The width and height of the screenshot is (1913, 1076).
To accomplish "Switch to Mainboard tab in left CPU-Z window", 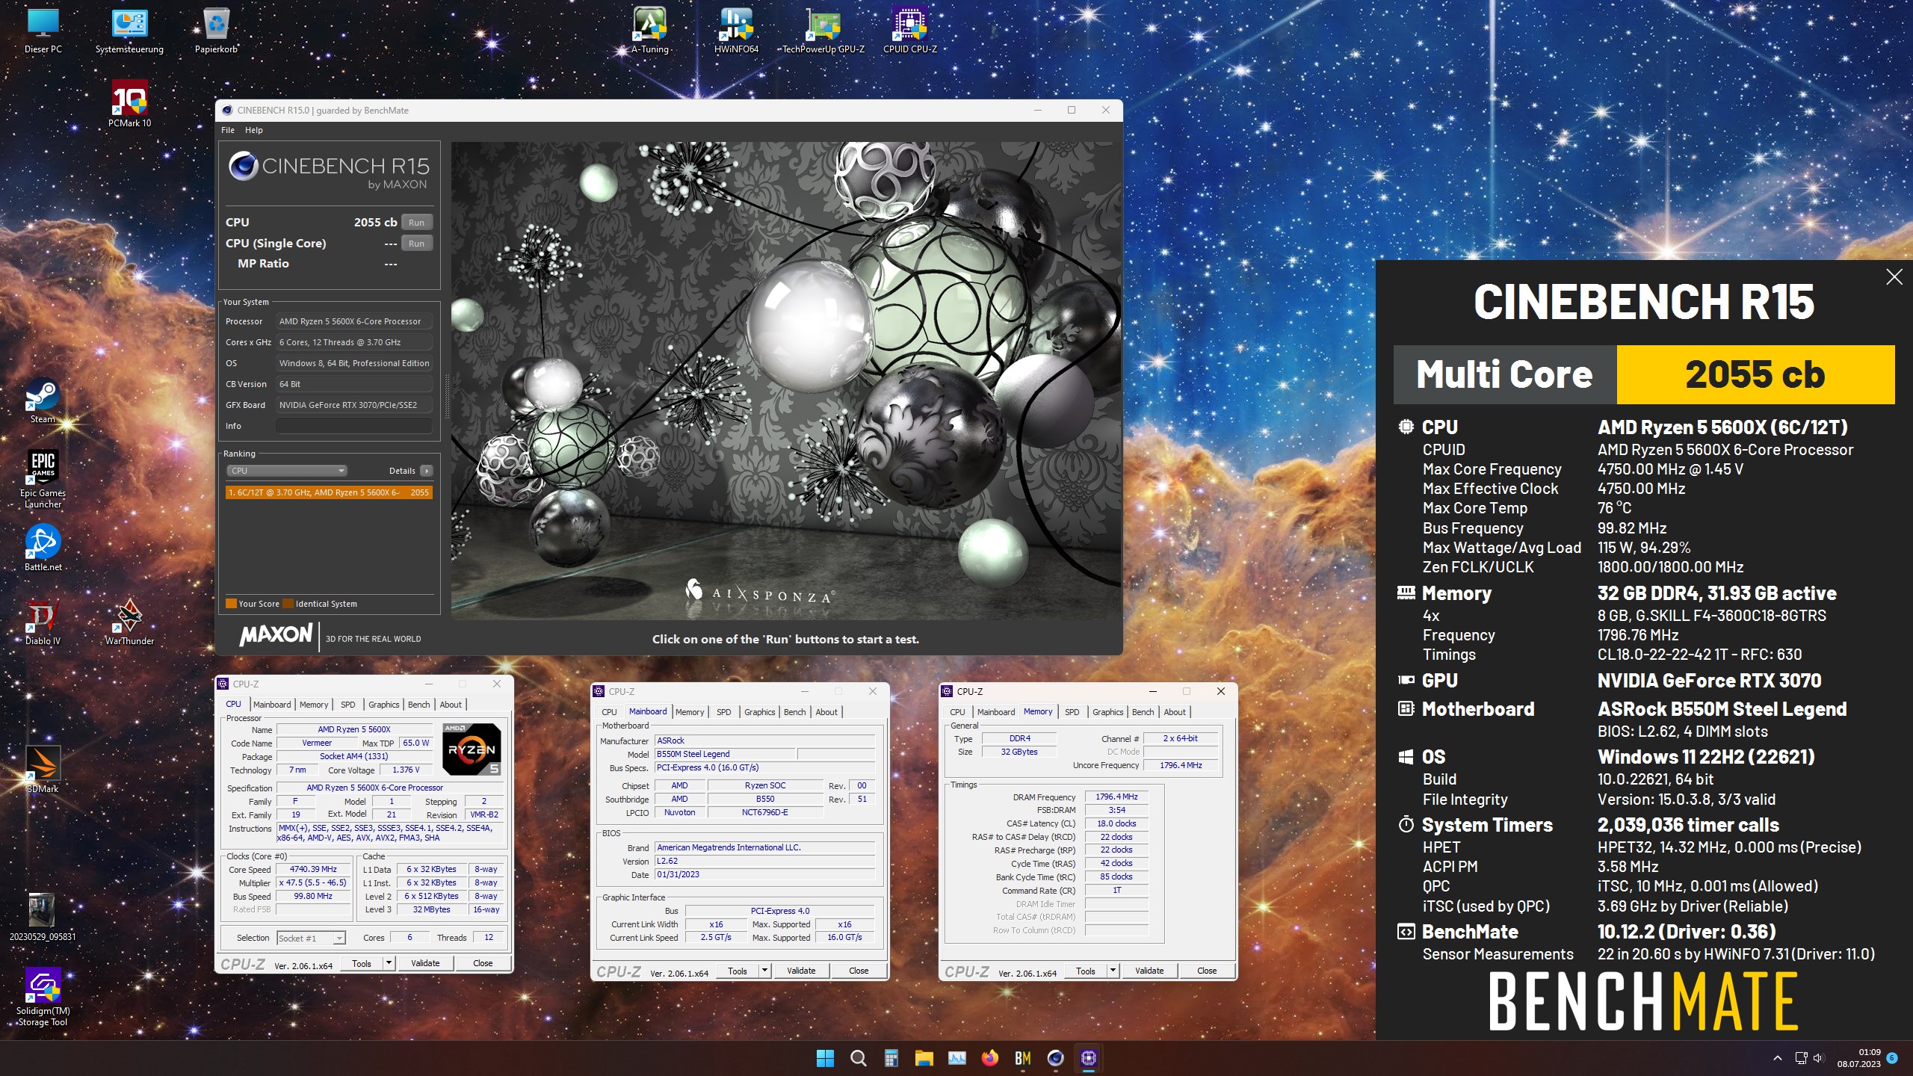I will (x=272, y=705).
